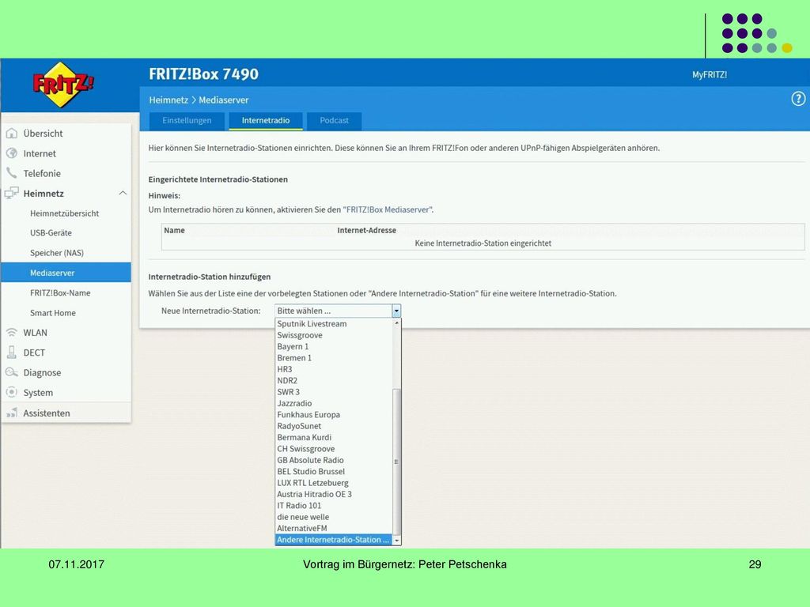The width and height of the screenshot is (810, 607).
Task: Go to Speicher (NAS)
Action: (x=57, y=253)
